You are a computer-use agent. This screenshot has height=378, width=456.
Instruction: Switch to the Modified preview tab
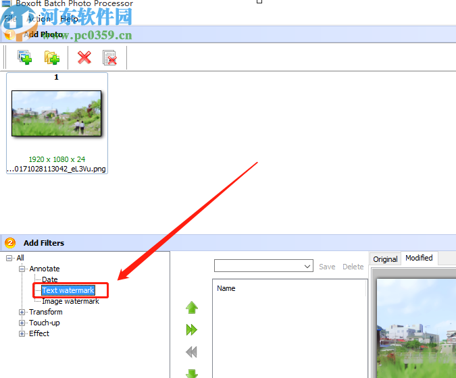click(419, 258)
